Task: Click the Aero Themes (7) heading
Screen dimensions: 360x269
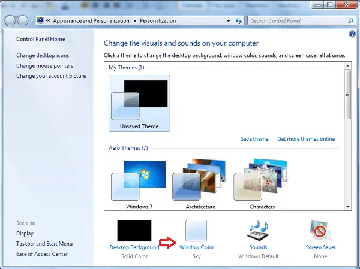Action: pyautogui.click(x=128, y=148)
